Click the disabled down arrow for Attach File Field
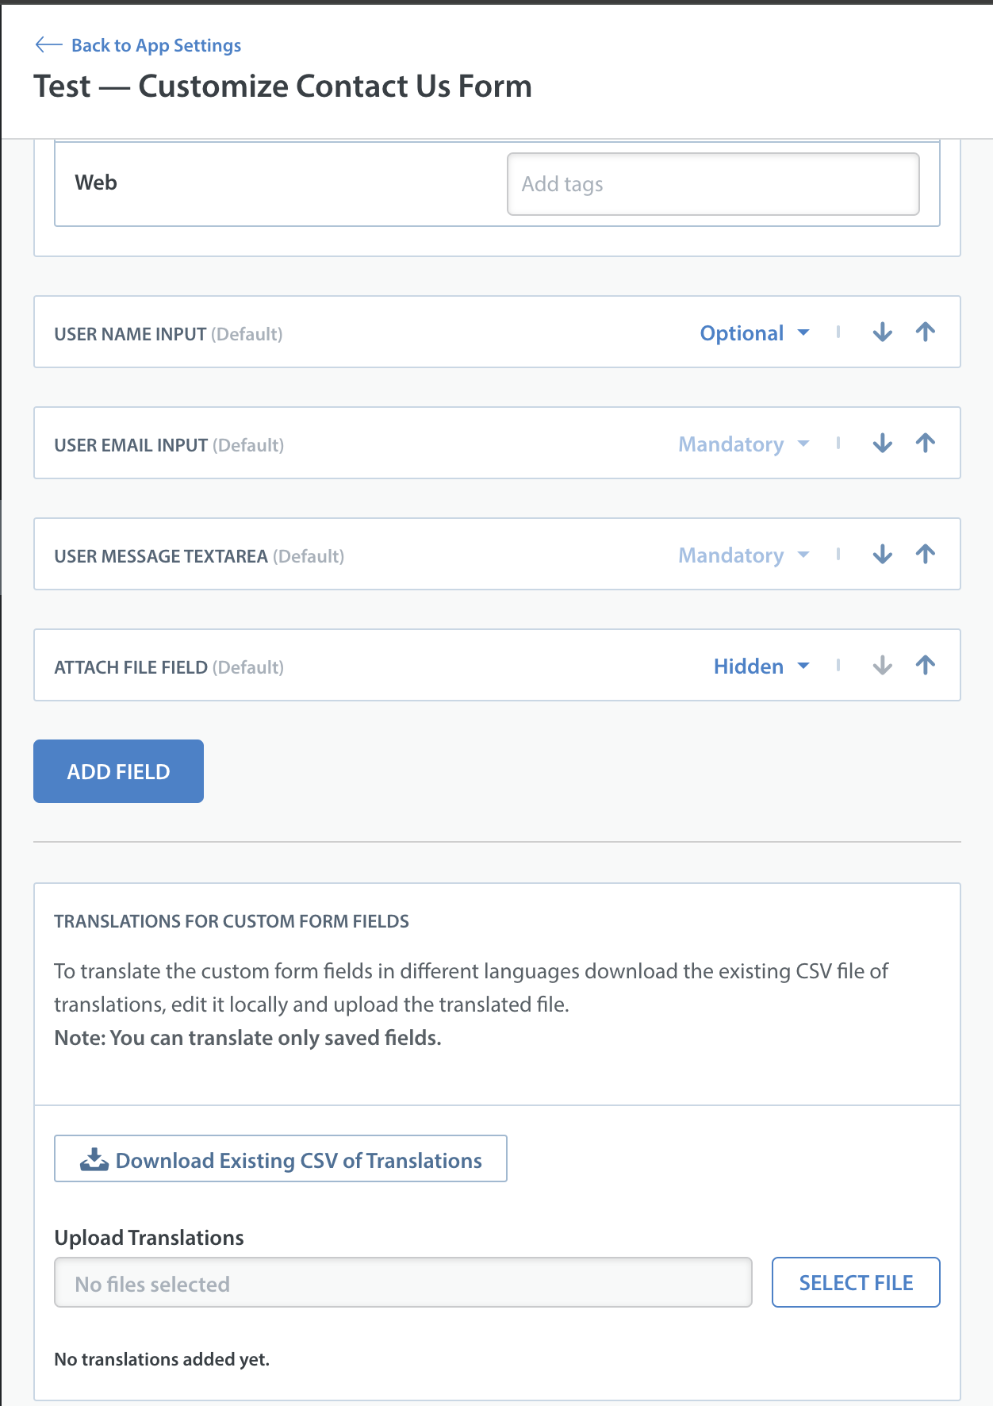Viewport: 993px width, 1406px height. (x=883, y=666)
